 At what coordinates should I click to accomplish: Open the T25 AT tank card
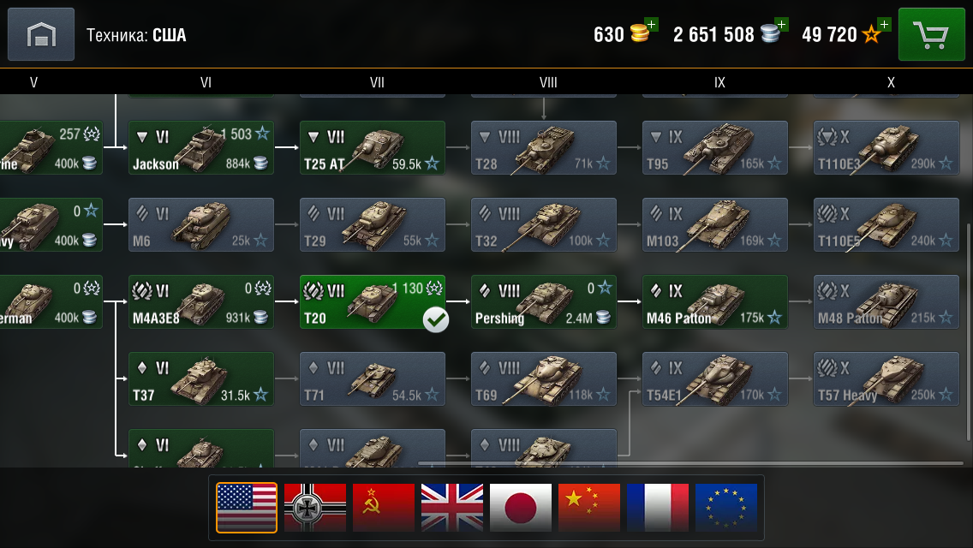[x=373, y=148]
